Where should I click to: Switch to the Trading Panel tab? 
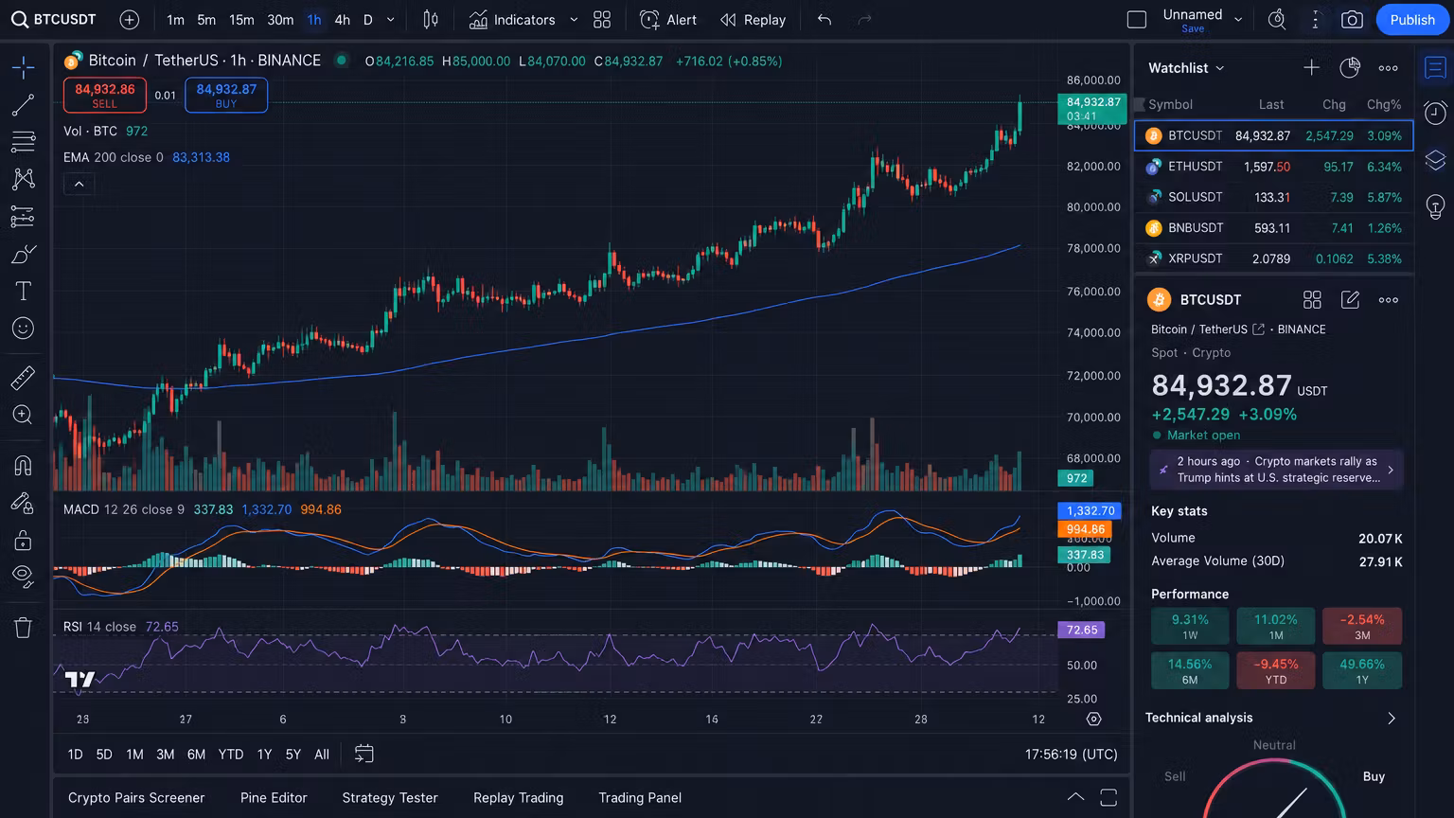coord(640,797)
